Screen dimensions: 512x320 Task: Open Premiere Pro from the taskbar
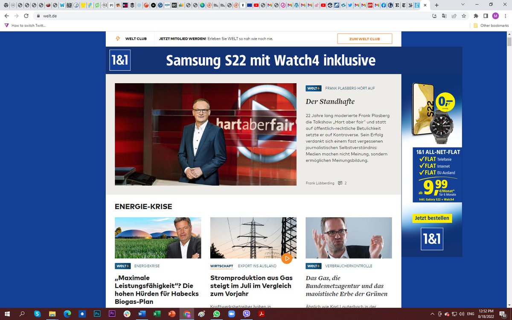112,314
